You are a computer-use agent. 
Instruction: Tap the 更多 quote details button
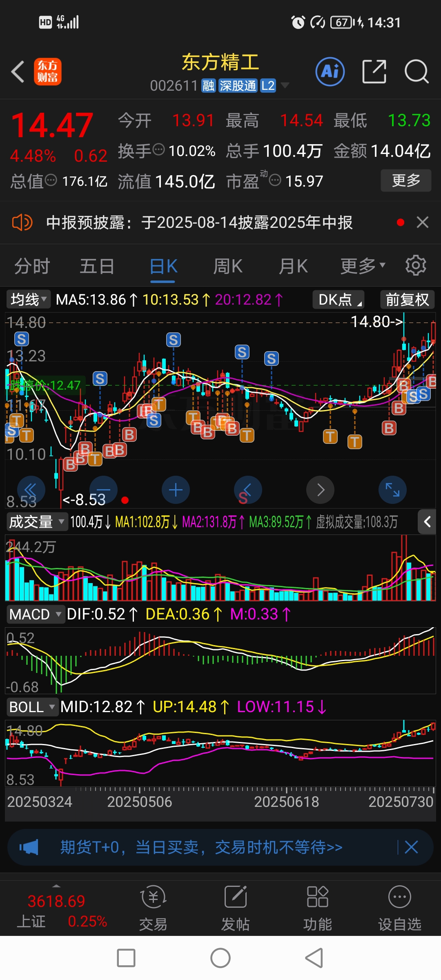tap(406, 180)
